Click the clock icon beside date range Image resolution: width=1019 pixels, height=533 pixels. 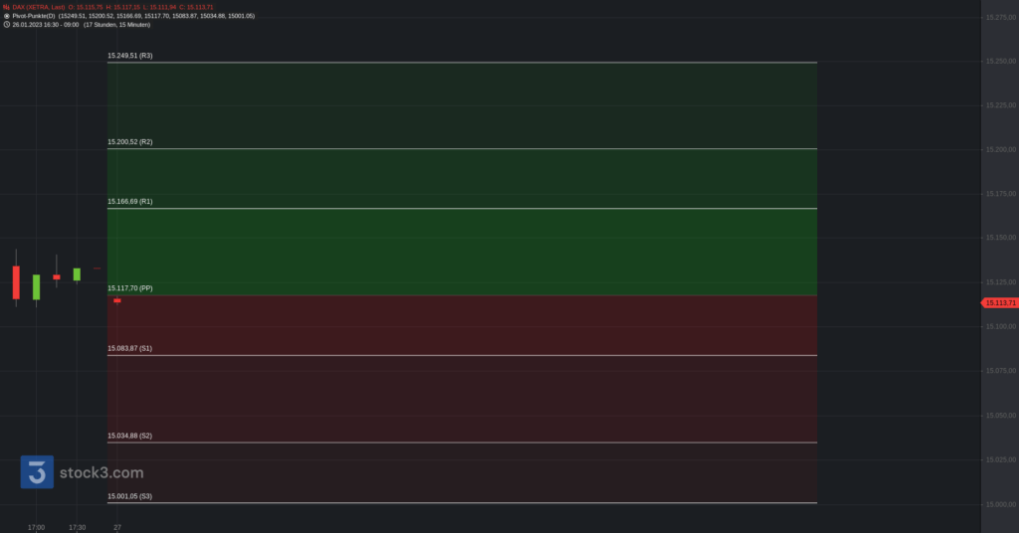pyautogui.click(x=7, y=25)
